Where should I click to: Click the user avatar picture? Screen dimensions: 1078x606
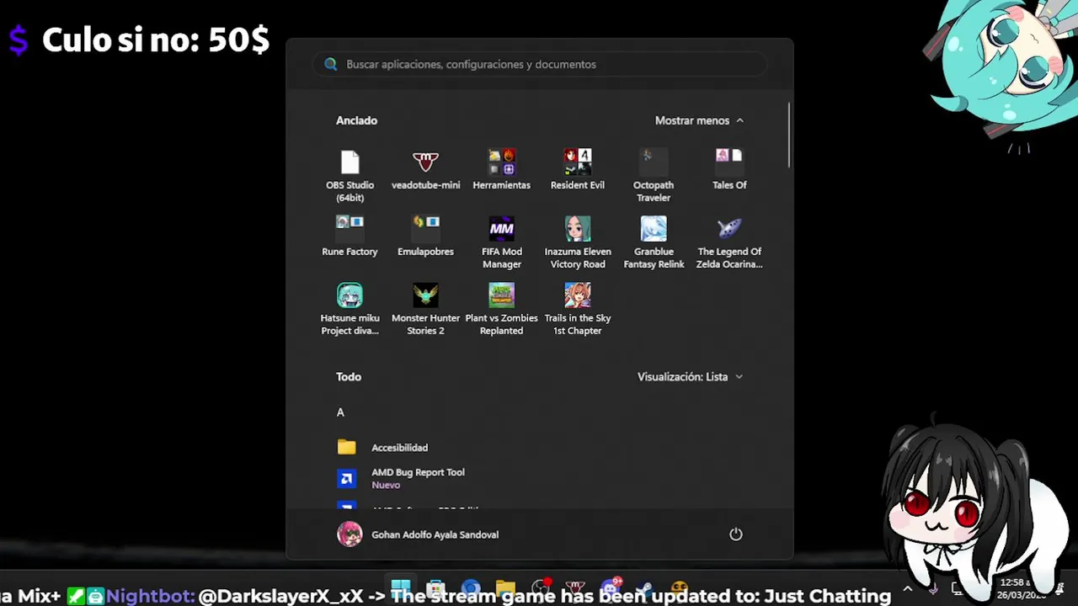click(x=350, y=534)
